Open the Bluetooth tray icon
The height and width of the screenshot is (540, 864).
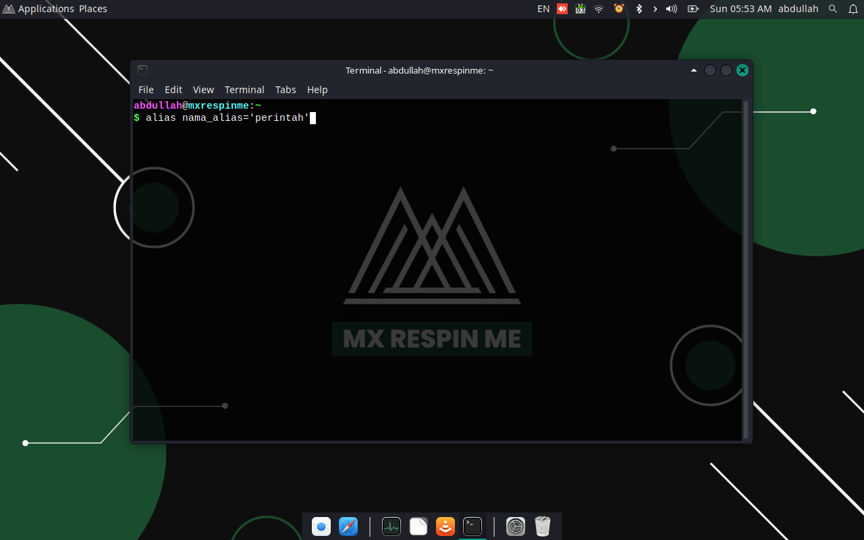coord(639,9)
